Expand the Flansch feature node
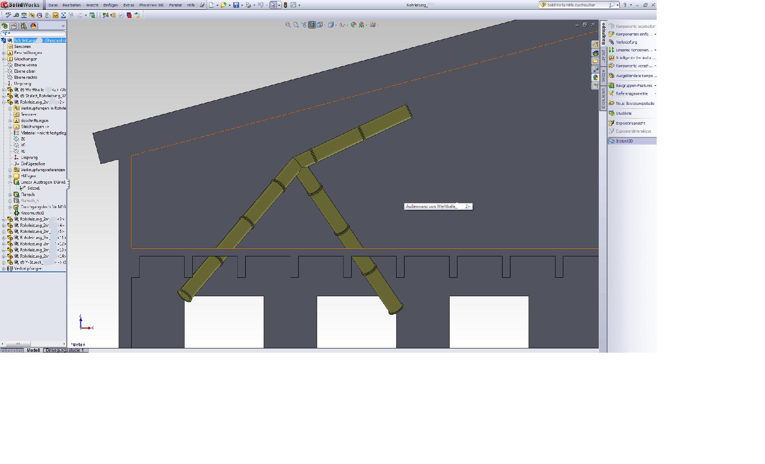Image resolution: width=765 pixels, height=464 pixels. coord(10,195)
